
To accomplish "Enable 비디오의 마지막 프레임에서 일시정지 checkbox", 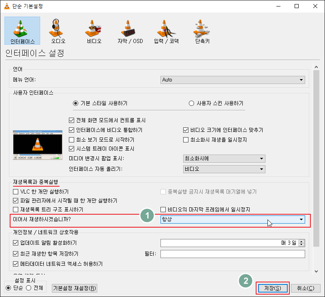I will click(x=163, y=209).
